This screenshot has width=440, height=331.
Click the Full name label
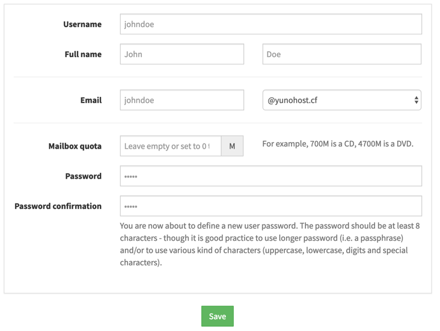83,54
